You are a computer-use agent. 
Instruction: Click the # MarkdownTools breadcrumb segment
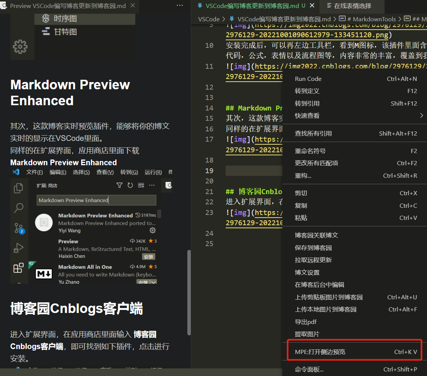click(371, 19)
